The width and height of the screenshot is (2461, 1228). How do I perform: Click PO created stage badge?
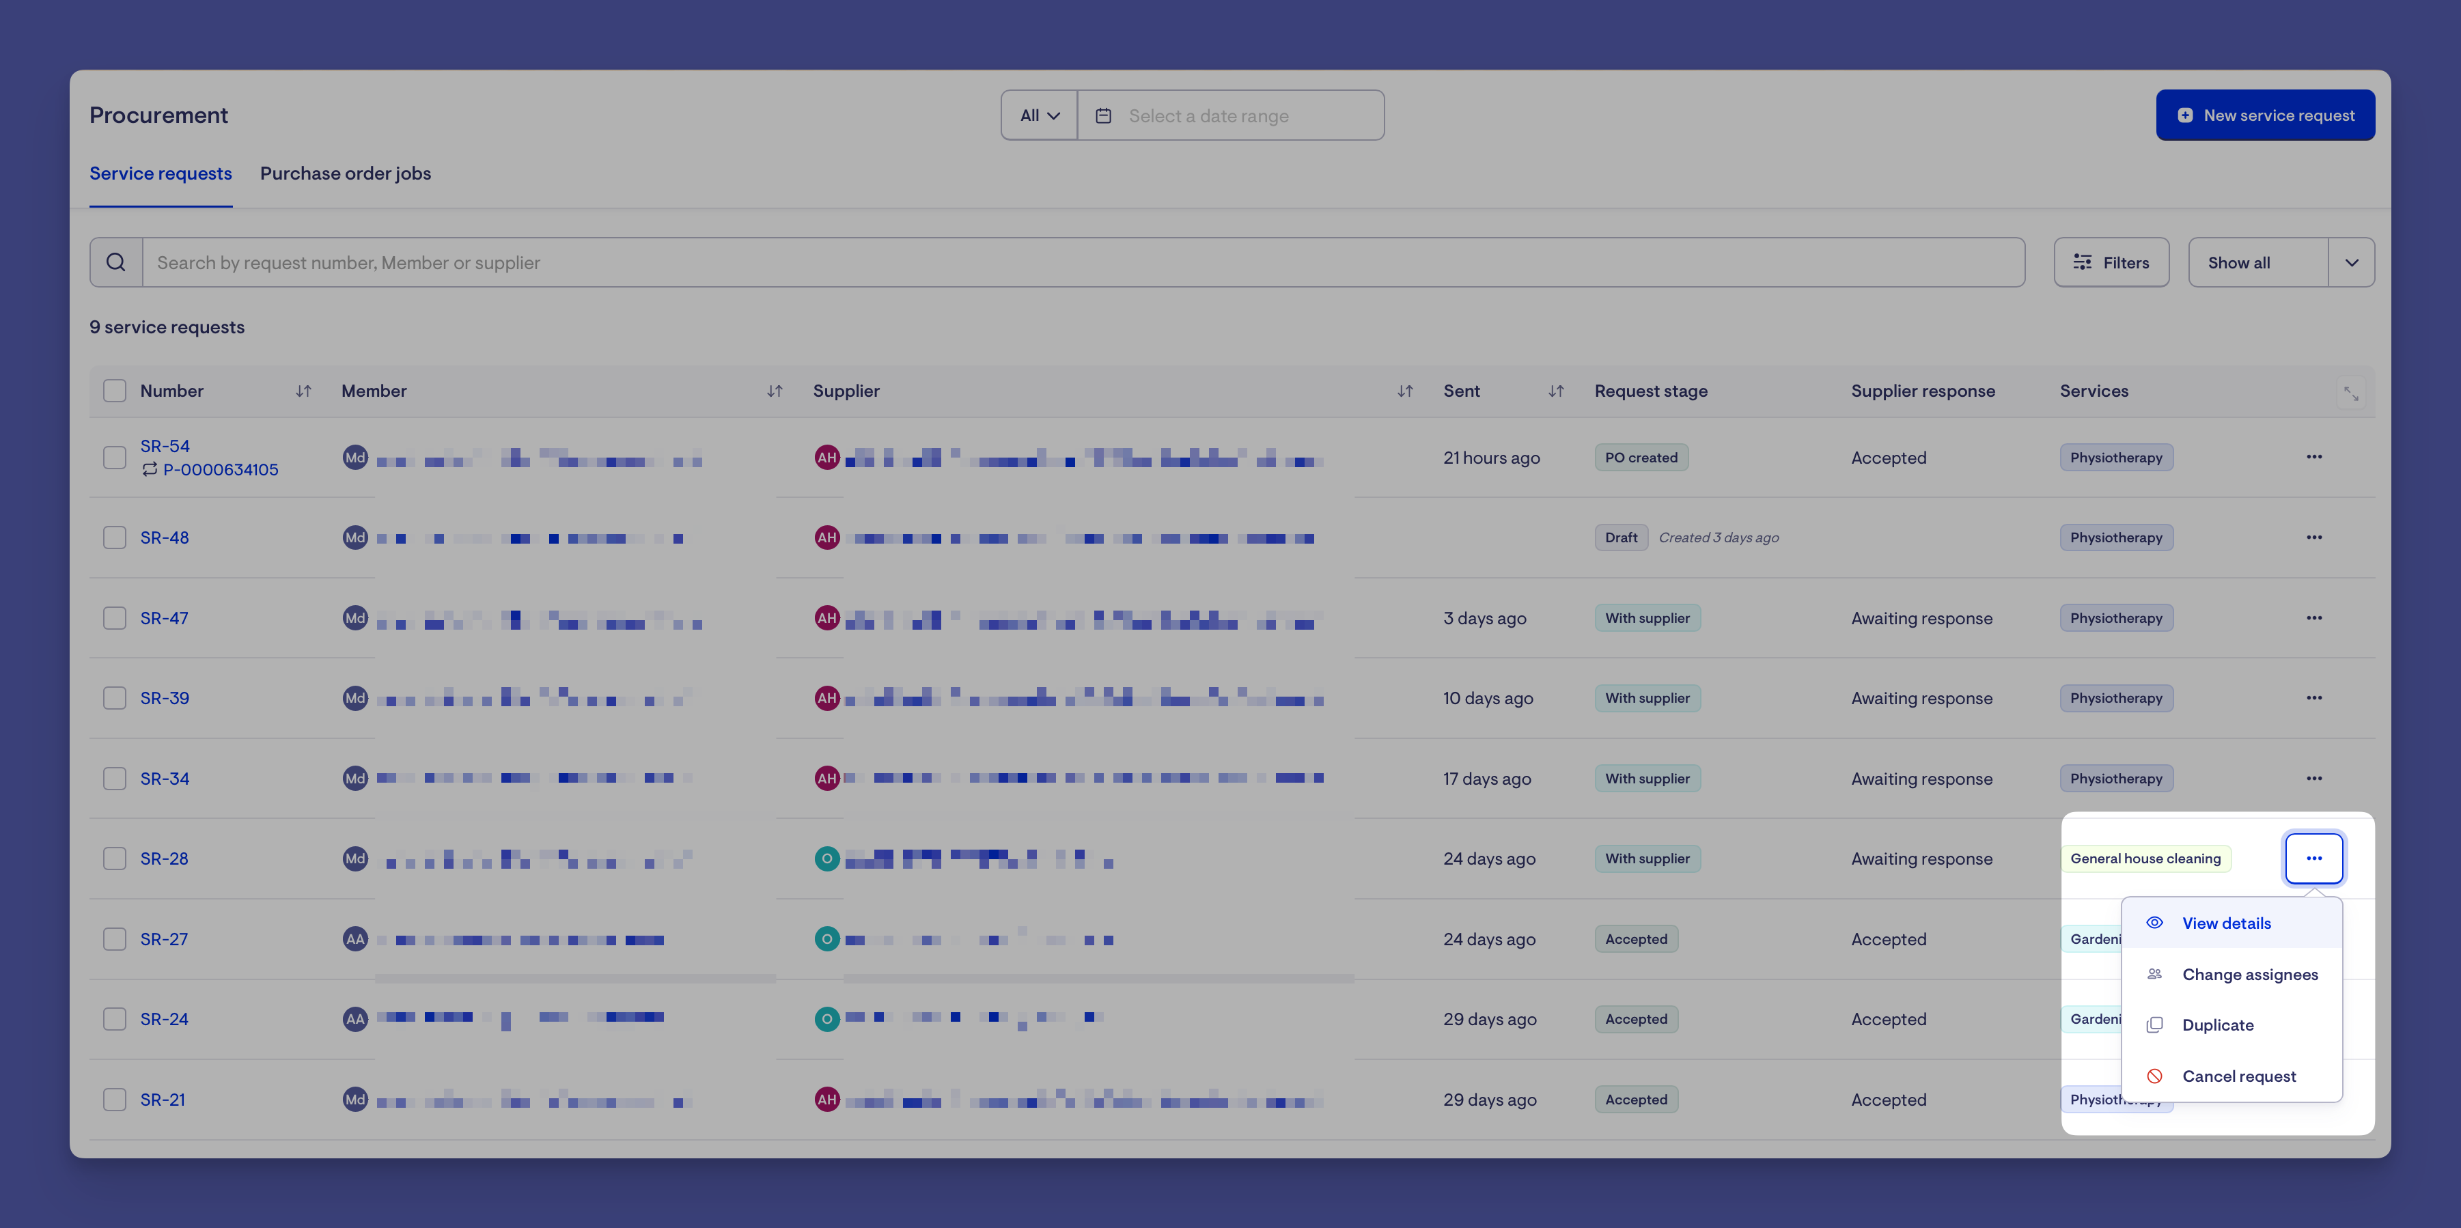(x=1641, y=457)
